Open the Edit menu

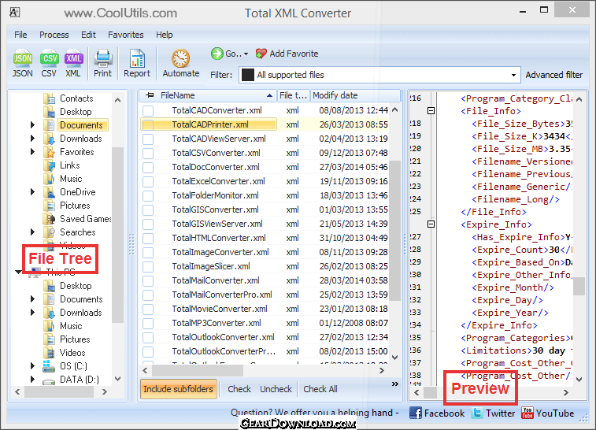[x=88, y=35]
